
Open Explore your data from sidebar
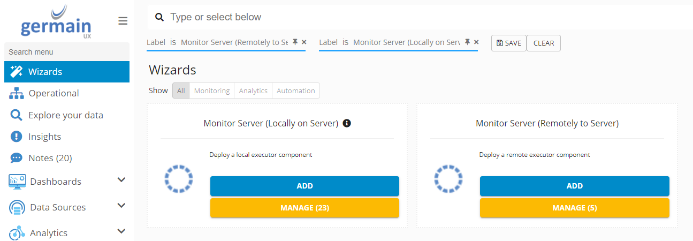pyautogui.click(x=65, y=115)
